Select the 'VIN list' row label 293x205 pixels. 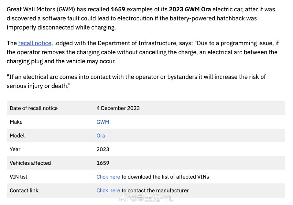[x=19, y=176]
